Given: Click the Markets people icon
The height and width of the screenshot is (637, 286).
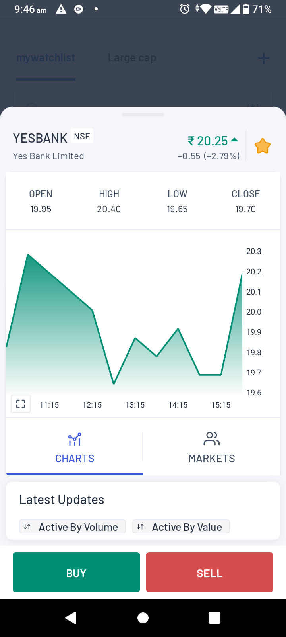Looking at the screenshot, I should click(x=211, y=439).
